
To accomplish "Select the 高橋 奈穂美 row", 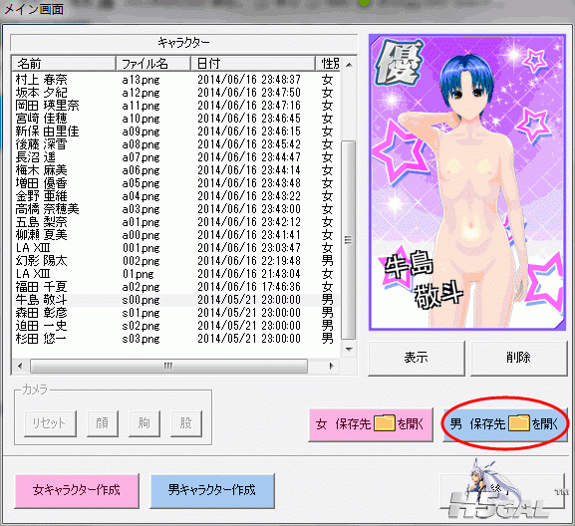I will coord(176,209).
